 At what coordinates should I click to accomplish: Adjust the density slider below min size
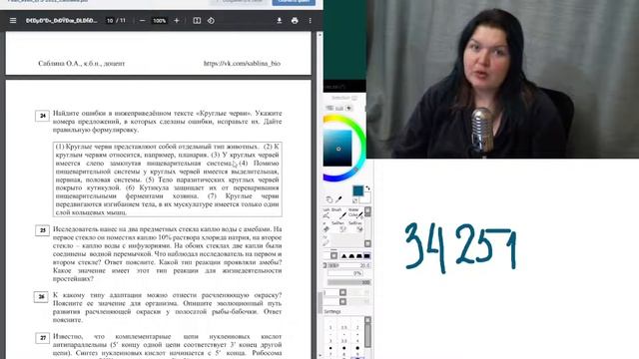pyautogui.click(x=349, y=282)
